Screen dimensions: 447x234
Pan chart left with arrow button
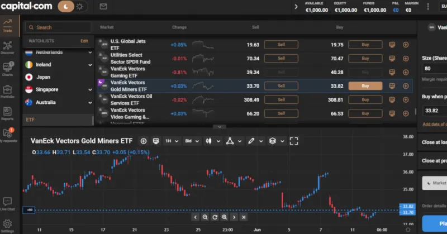195,217
